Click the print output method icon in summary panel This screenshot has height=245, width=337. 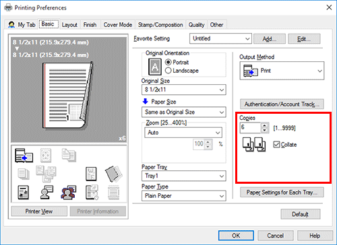point(24,155)
